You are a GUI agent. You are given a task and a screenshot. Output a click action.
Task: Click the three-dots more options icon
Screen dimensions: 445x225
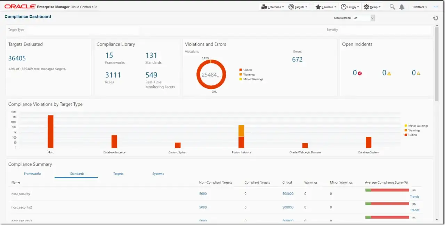pyautogui.click(x=436, y=7)
